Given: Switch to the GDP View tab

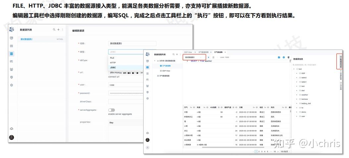Looking at the screenshot, I should [x=188, y=52].
